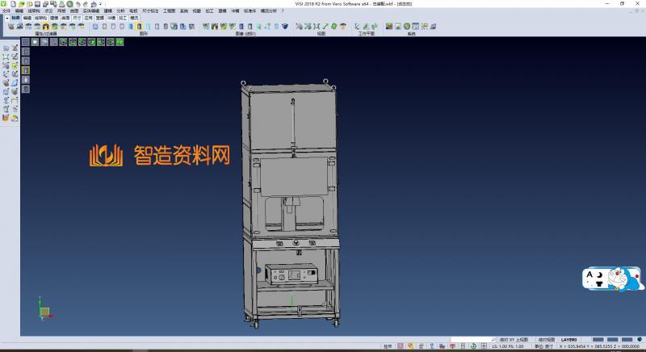Click the Doraemon input method floating widget

coord(613,280)
